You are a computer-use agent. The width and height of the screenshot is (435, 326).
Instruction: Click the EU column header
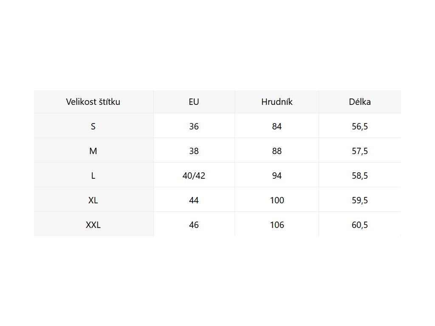point(194,102)
